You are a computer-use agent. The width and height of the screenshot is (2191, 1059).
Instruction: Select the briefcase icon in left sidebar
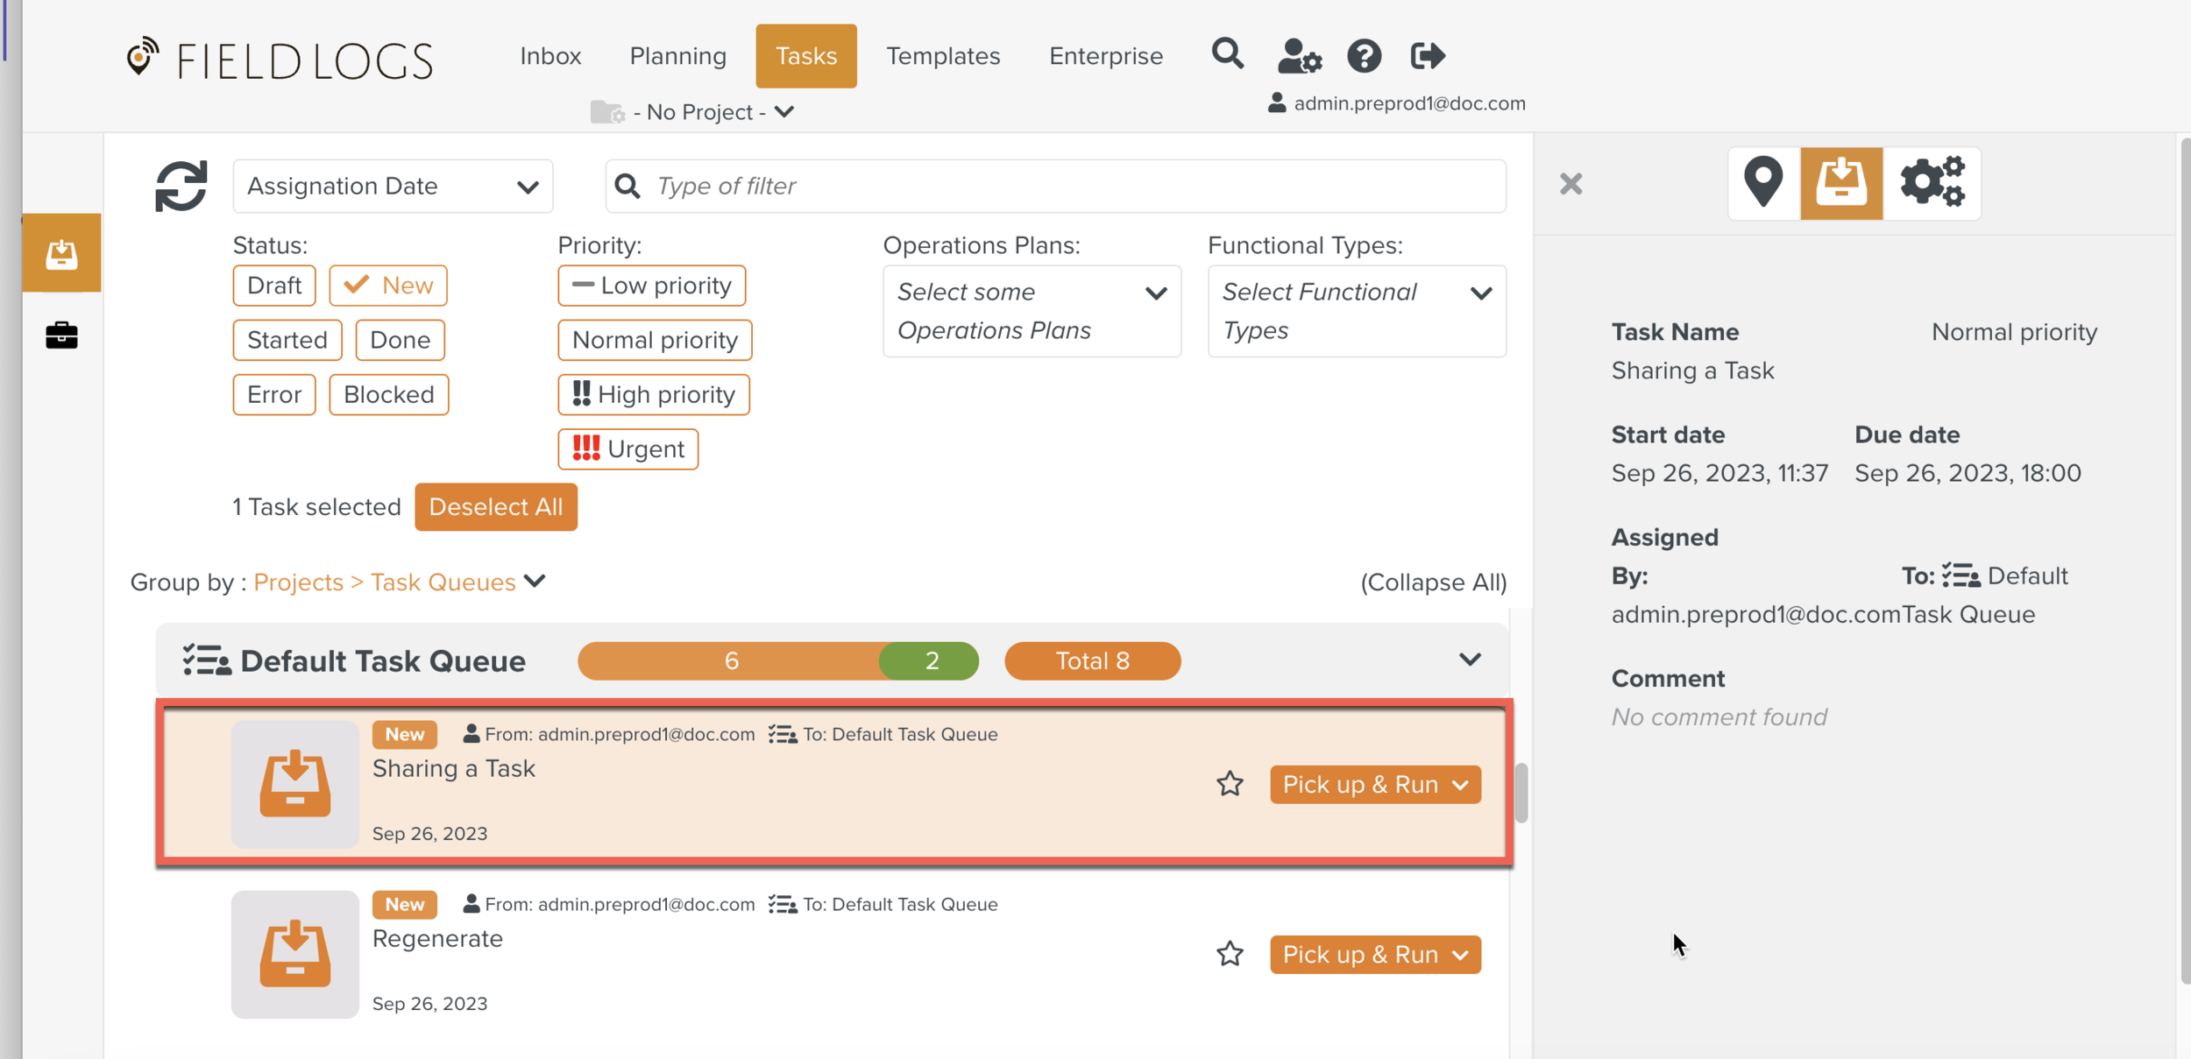point(61,335)
